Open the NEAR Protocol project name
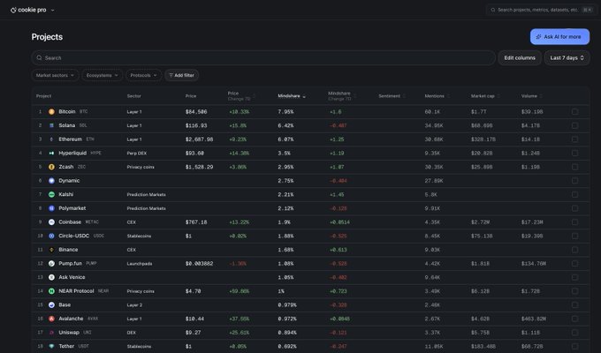Image resolution: width=601 pixels, height=353 pixels. (76, 291)
